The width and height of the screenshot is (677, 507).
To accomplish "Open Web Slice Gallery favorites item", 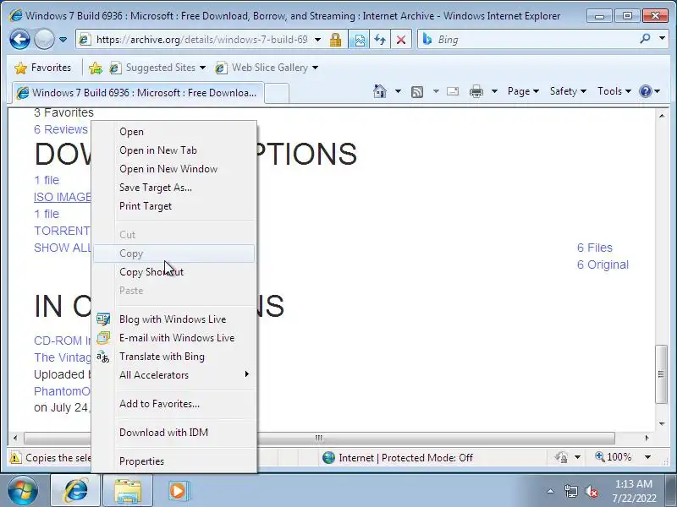I will point(267,68).
